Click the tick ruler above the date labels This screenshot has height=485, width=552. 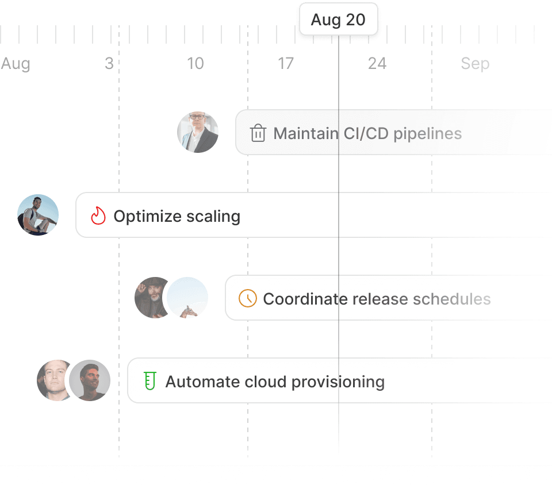[x=172, y=36]
